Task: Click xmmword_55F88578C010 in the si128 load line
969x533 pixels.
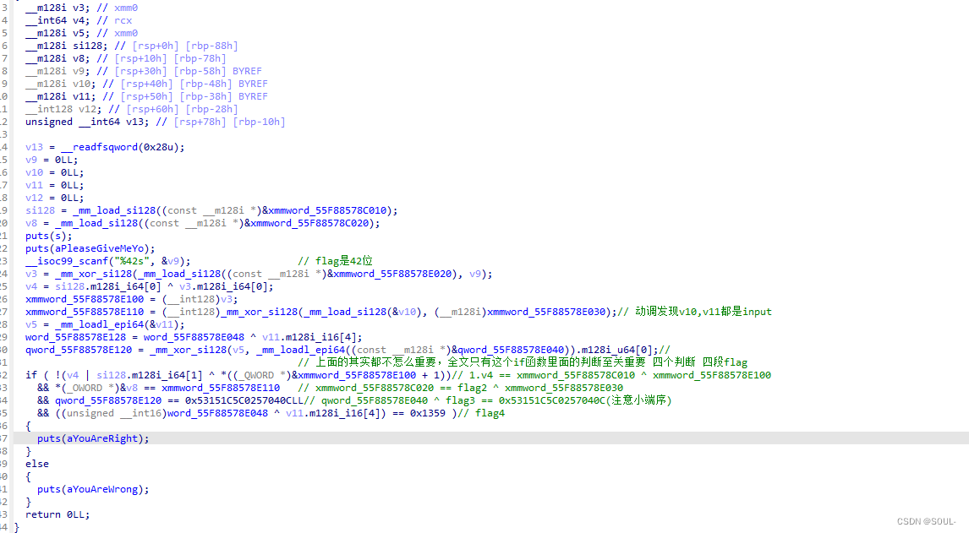Action: coord(326,210)
